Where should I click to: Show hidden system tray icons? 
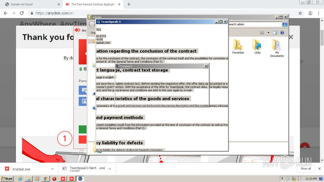(282, 179)
